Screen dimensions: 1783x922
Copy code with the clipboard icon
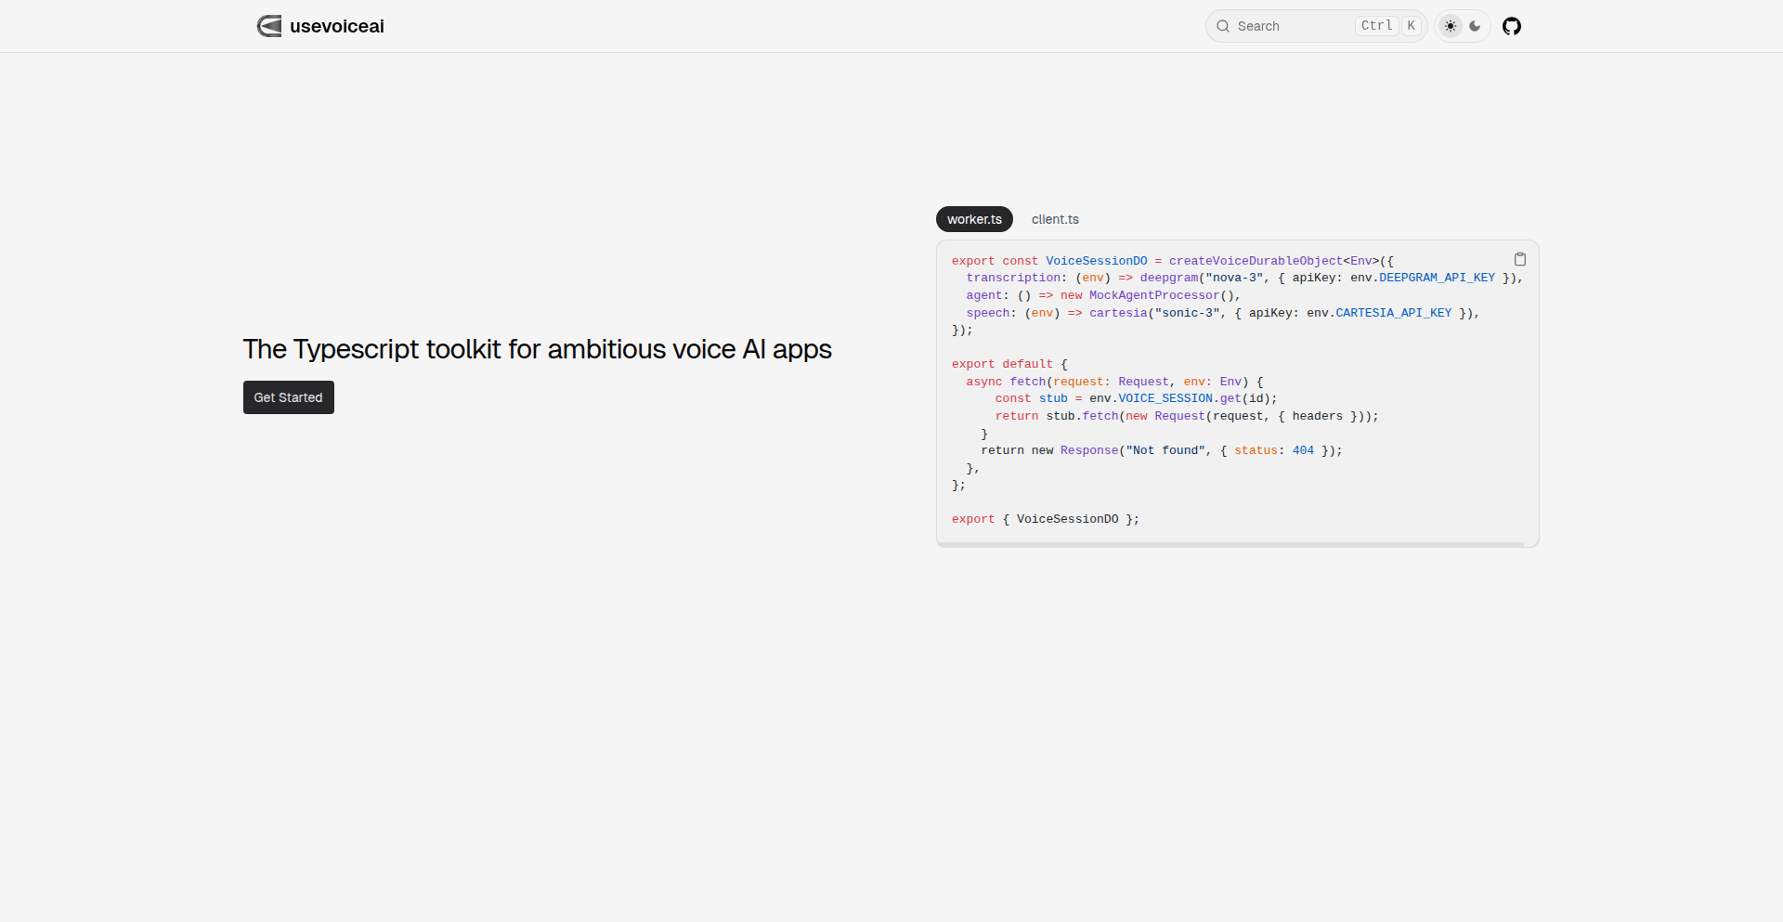pos(1520,259)
